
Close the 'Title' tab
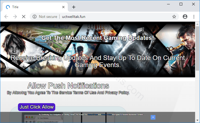(63, 7)
